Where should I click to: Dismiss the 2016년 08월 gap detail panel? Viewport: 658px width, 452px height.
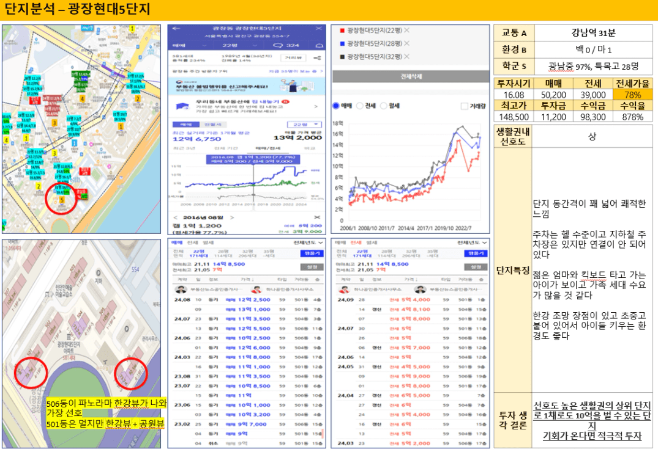317,217
